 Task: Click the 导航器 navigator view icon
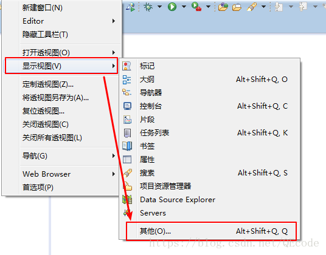tap(127, 92)
